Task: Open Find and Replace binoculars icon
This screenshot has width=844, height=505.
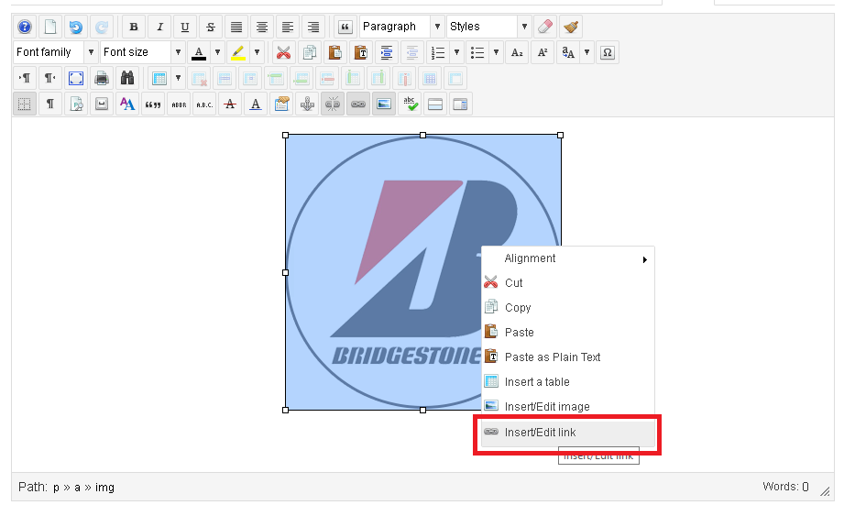Action: point(127,78)
